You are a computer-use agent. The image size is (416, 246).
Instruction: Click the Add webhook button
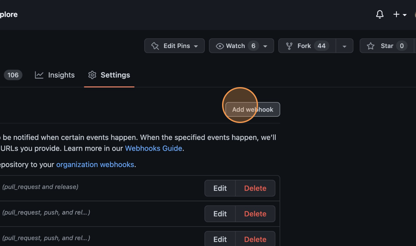coord(252,109)
